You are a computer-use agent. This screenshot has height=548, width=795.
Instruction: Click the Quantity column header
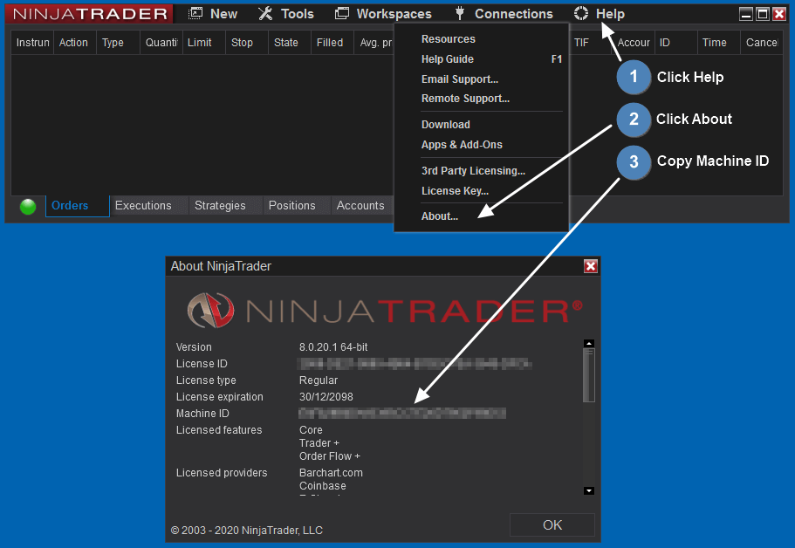(161, 43)
